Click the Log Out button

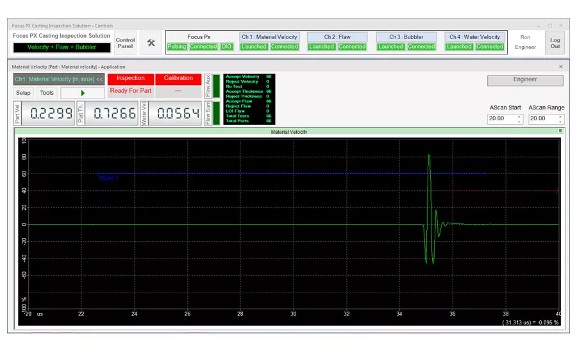[555, 43]
